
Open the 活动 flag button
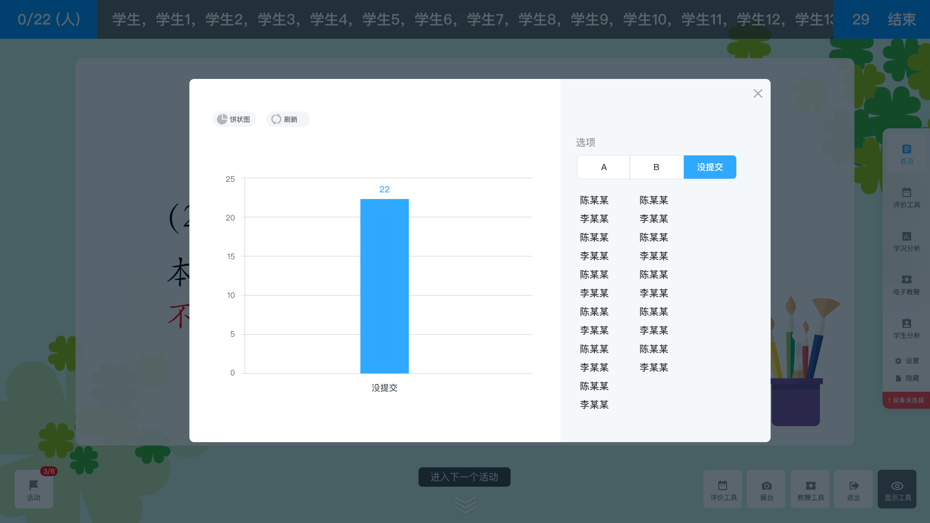coord(33,489)
